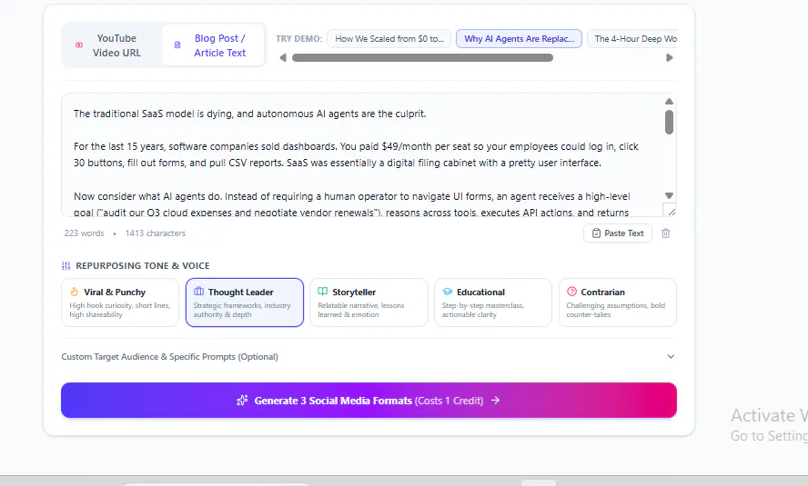Click Generate 3 Social Media Formats
Viewport: 808px width, 486px height.
click(x=369, y=400)
